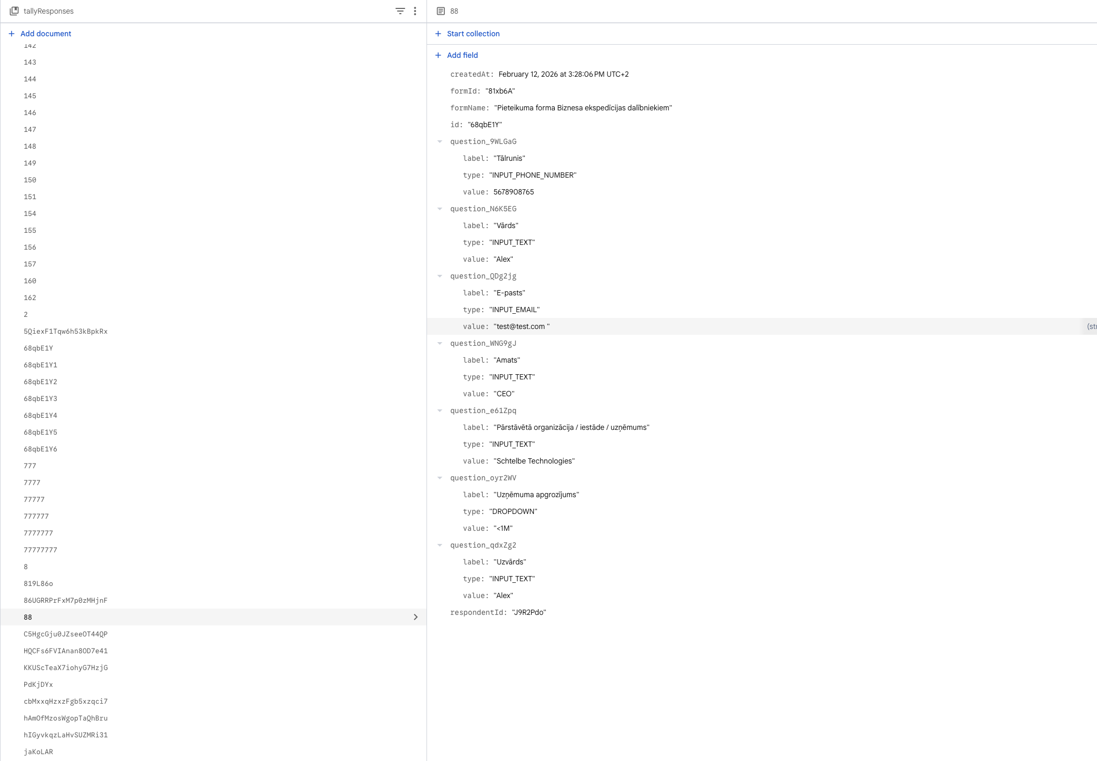Viewport: 1097px width, 761px height.
Task: Collapse the question_9WLGaG field group
Action: click(x=440, y=141)
